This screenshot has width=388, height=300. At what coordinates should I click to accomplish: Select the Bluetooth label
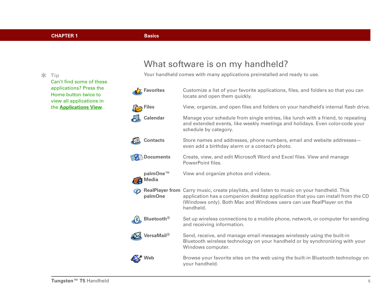click(157, 219)
